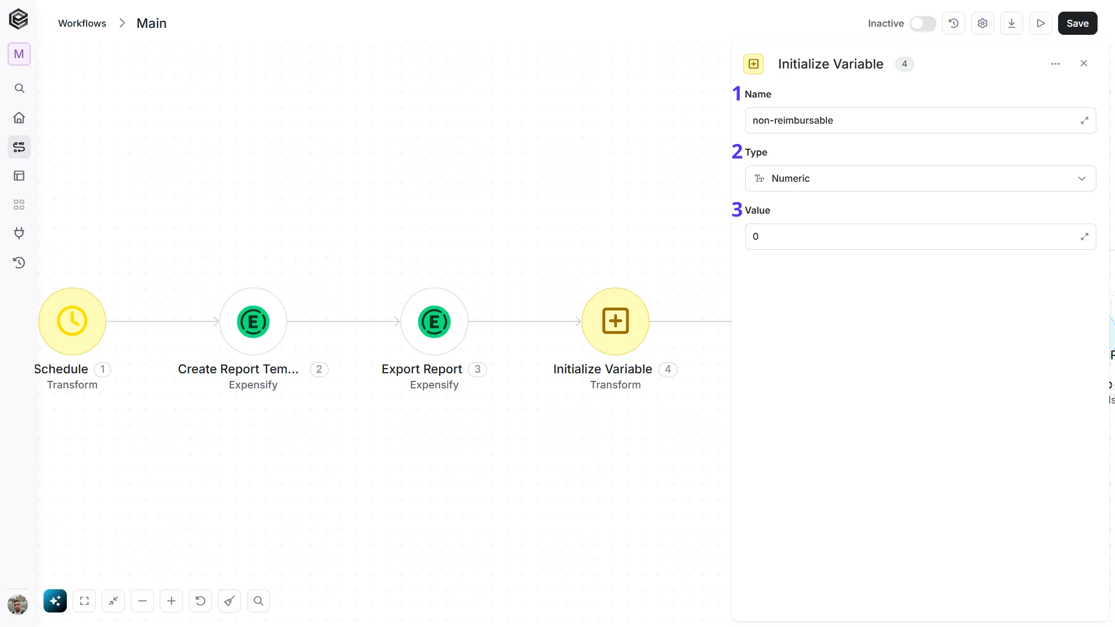
Task: Open search from the sidebar
Action: point(19,88)
